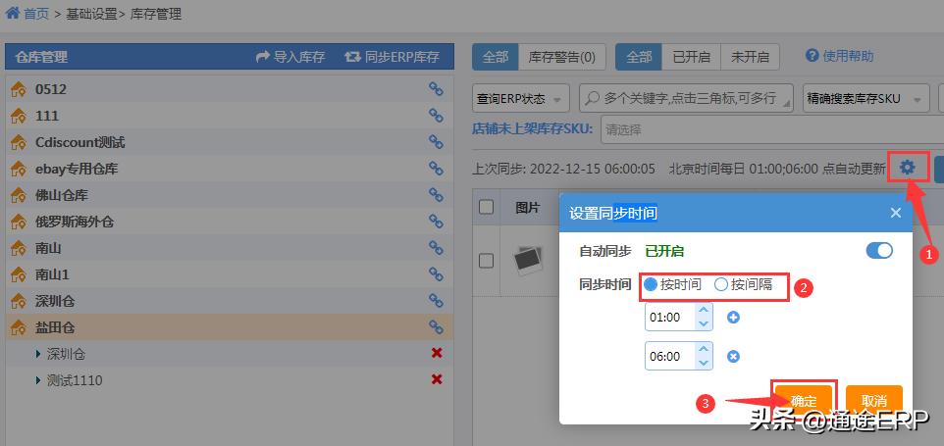This screenshot has width=944, height=446.
Task: Click 首页 in the breadcrumb
Action: 35,14
